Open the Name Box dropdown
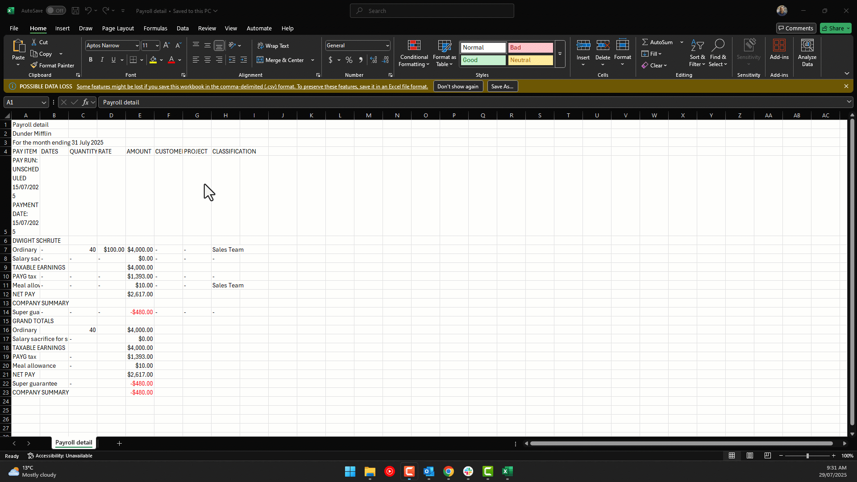This screenshot has height=482, width=857. (44, 102)
